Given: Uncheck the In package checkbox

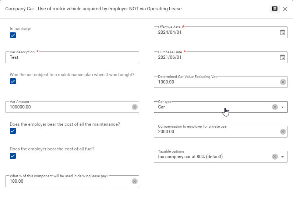Looking at the screenshot, I should click(x=13, y=35).
